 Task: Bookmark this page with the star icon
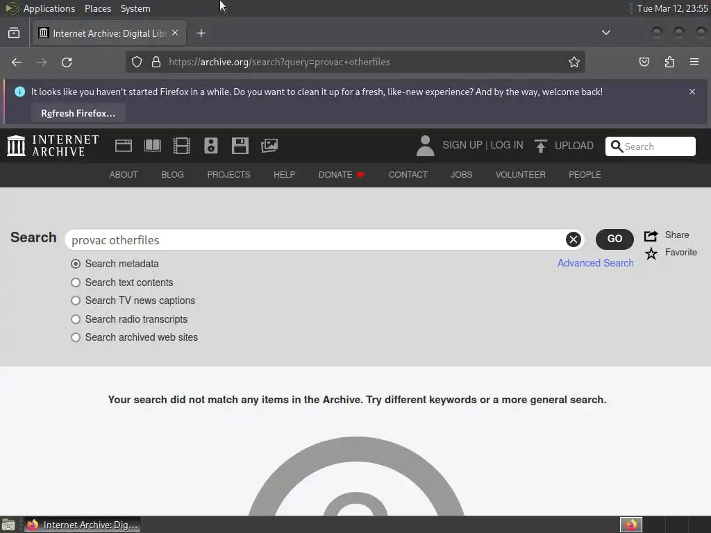coord(574,62)
